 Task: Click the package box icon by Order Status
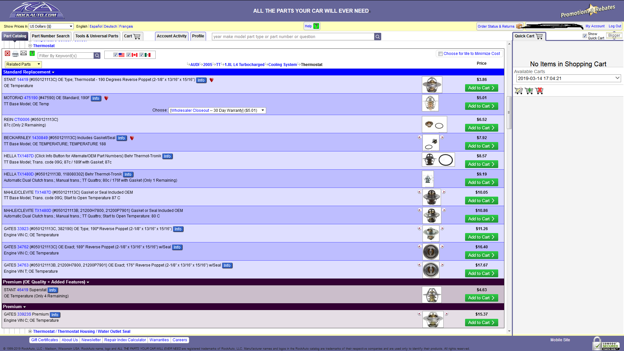point(519,26)
